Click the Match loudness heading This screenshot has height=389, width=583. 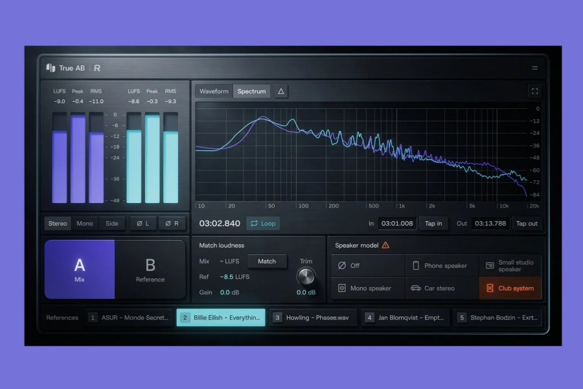pos(222,245)
